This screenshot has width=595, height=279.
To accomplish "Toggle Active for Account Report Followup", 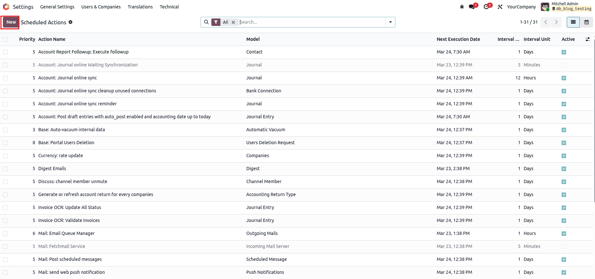I will (x=564, y=52).
